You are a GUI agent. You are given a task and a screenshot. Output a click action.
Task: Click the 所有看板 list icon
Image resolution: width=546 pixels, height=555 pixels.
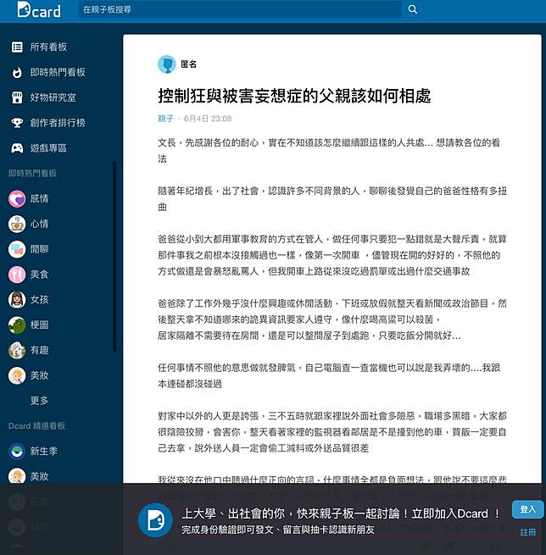(x=17, y=47)
